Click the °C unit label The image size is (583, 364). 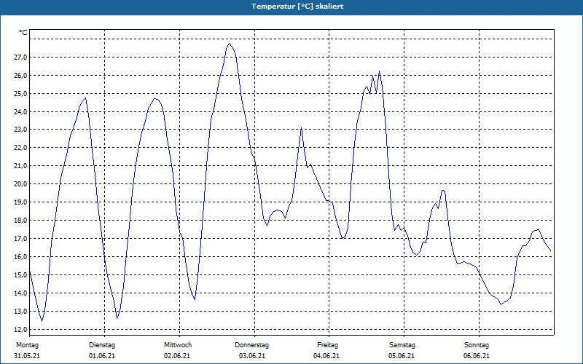point(23,33)
